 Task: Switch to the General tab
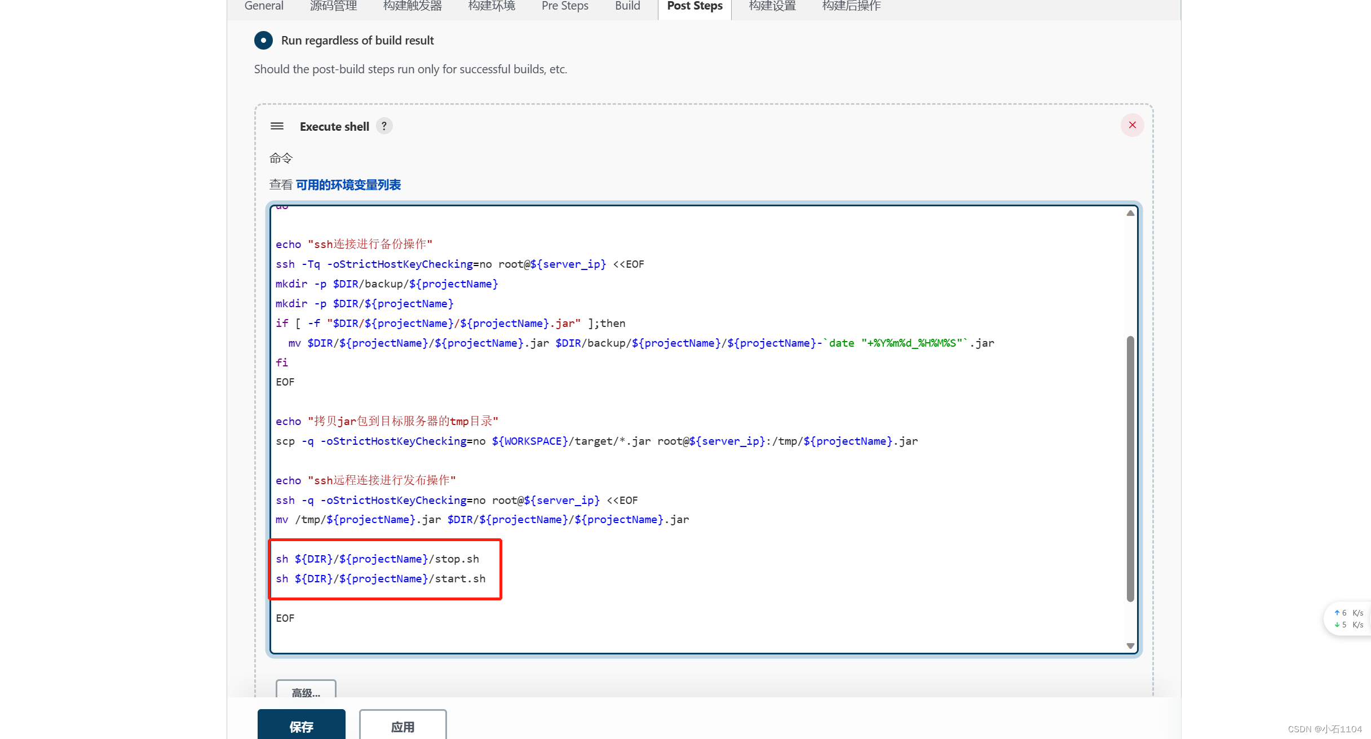(x=264, y=6)
